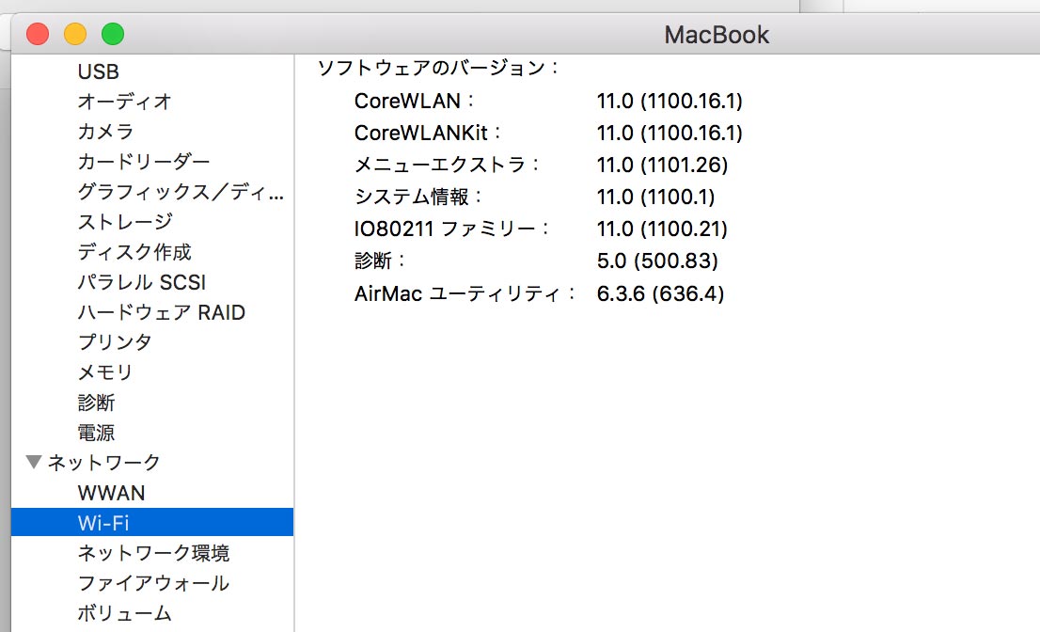This screenshot has height=632, width=1040.
Task: Select ボリューム in the sidebar
Action: (125, 613)
